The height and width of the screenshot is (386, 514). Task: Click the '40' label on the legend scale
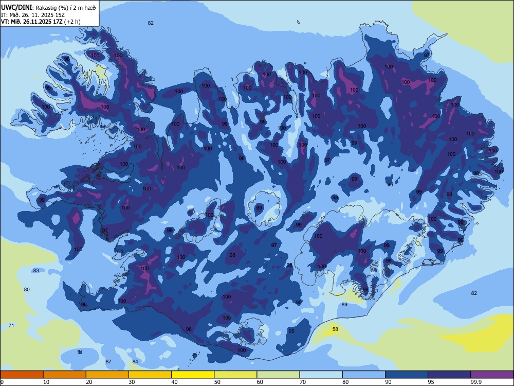pyautogui.click(x=174, y=382)
